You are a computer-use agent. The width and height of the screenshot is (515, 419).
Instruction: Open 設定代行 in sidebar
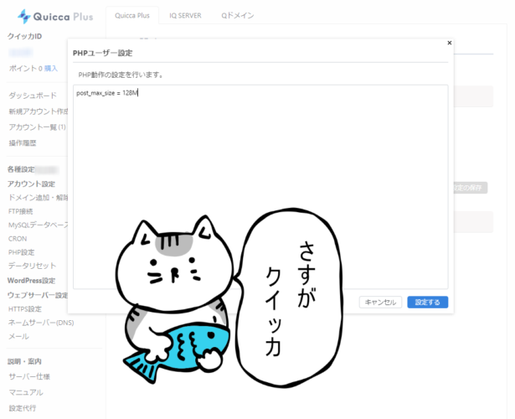[x=23, y=408]
